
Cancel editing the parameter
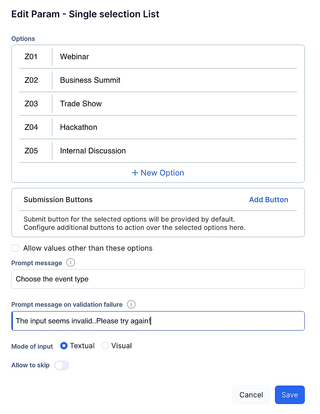coord(251,395)
